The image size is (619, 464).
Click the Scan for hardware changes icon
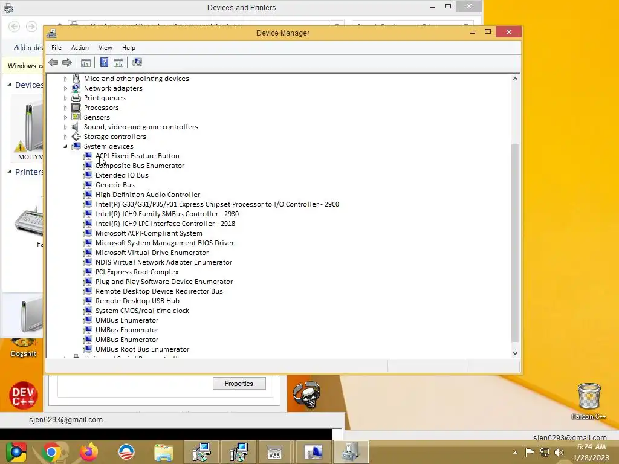(x=137, y=62)
